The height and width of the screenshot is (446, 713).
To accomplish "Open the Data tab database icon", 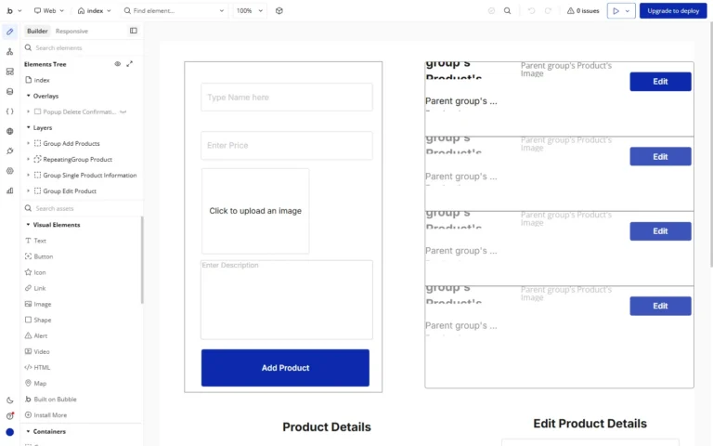I will click(9, 91).
